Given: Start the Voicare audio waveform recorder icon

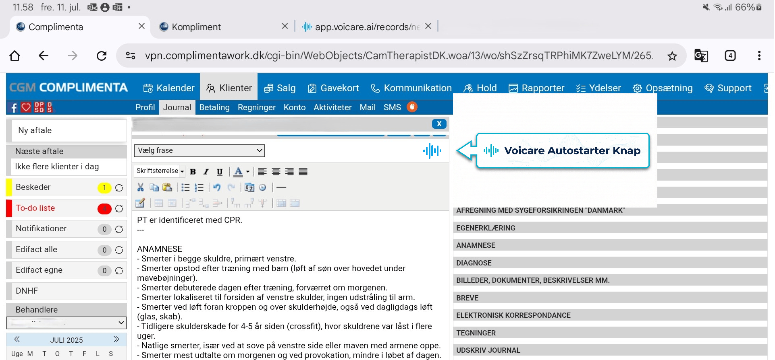Looking at the screenshot, I should [x=432, y=151].
